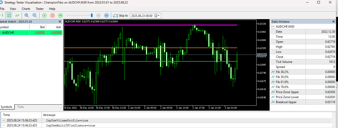Open the File menu

(2, 9)
